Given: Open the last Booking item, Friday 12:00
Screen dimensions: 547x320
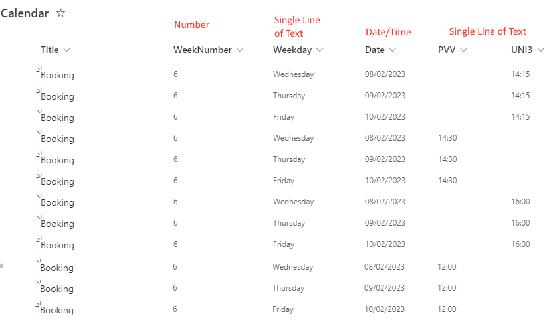Looking at the screenshot, I should [57, 310].
